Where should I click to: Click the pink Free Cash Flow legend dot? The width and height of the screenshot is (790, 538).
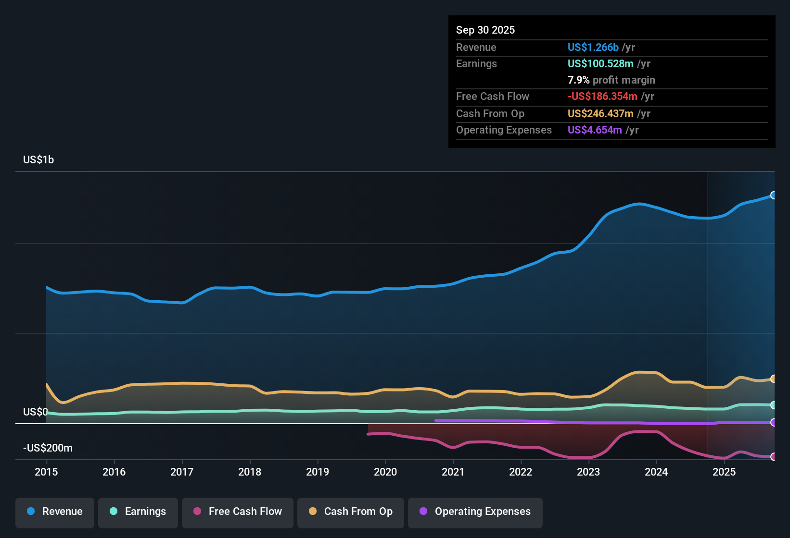coord(197,512)
